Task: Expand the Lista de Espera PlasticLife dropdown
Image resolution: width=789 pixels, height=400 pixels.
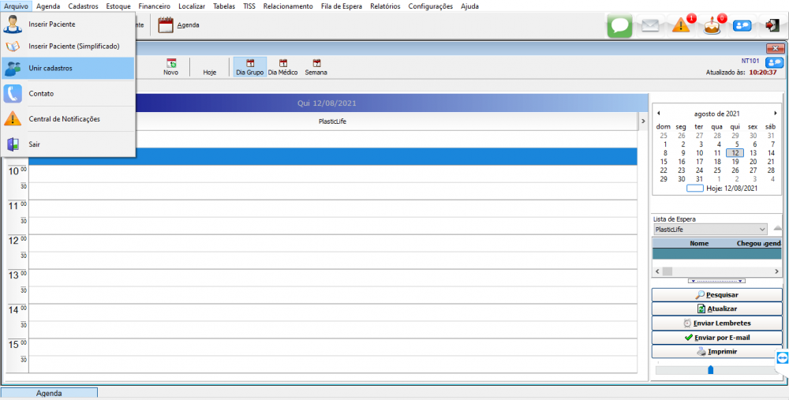Action: point(761,230)
